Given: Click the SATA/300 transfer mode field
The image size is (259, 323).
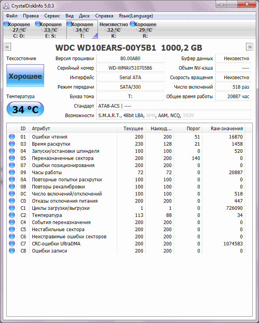Looking at the screenshot, I should tap(130, 87).
